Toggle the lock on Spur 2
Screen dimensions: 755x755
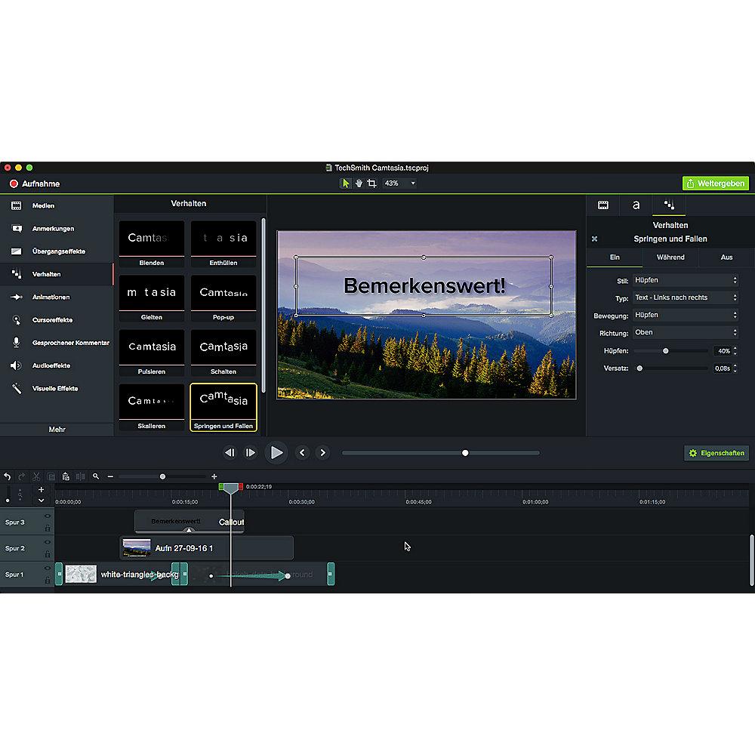click(48, 553)
